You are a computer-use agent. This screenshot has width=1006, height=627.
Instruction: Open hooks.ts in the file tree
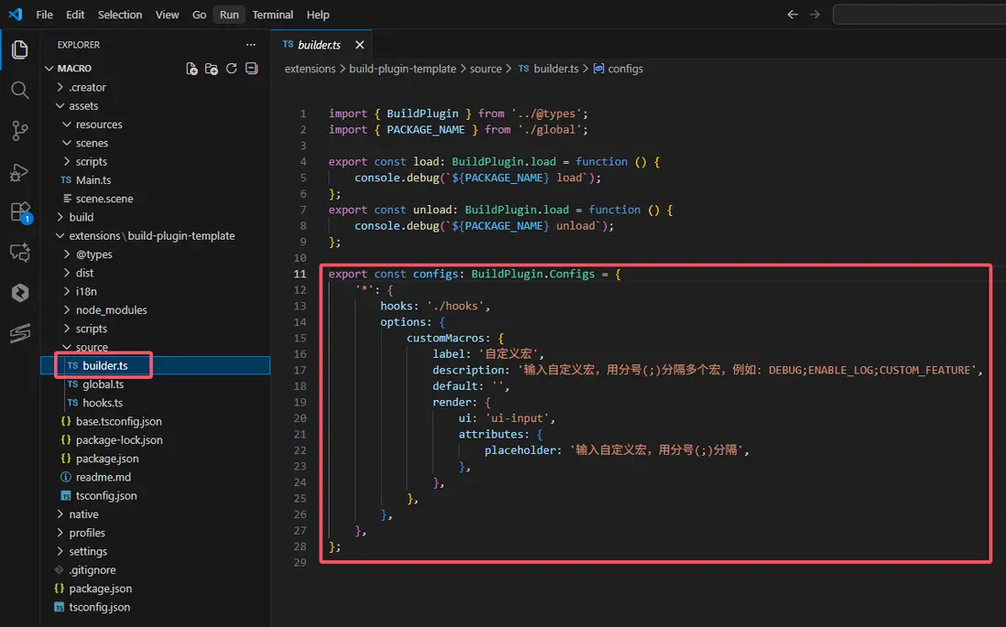[x=103, y=403]
